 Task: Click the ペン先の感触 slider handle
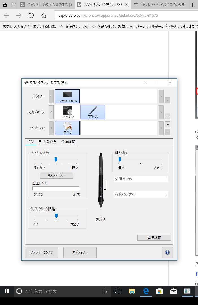tap(56, 159)
